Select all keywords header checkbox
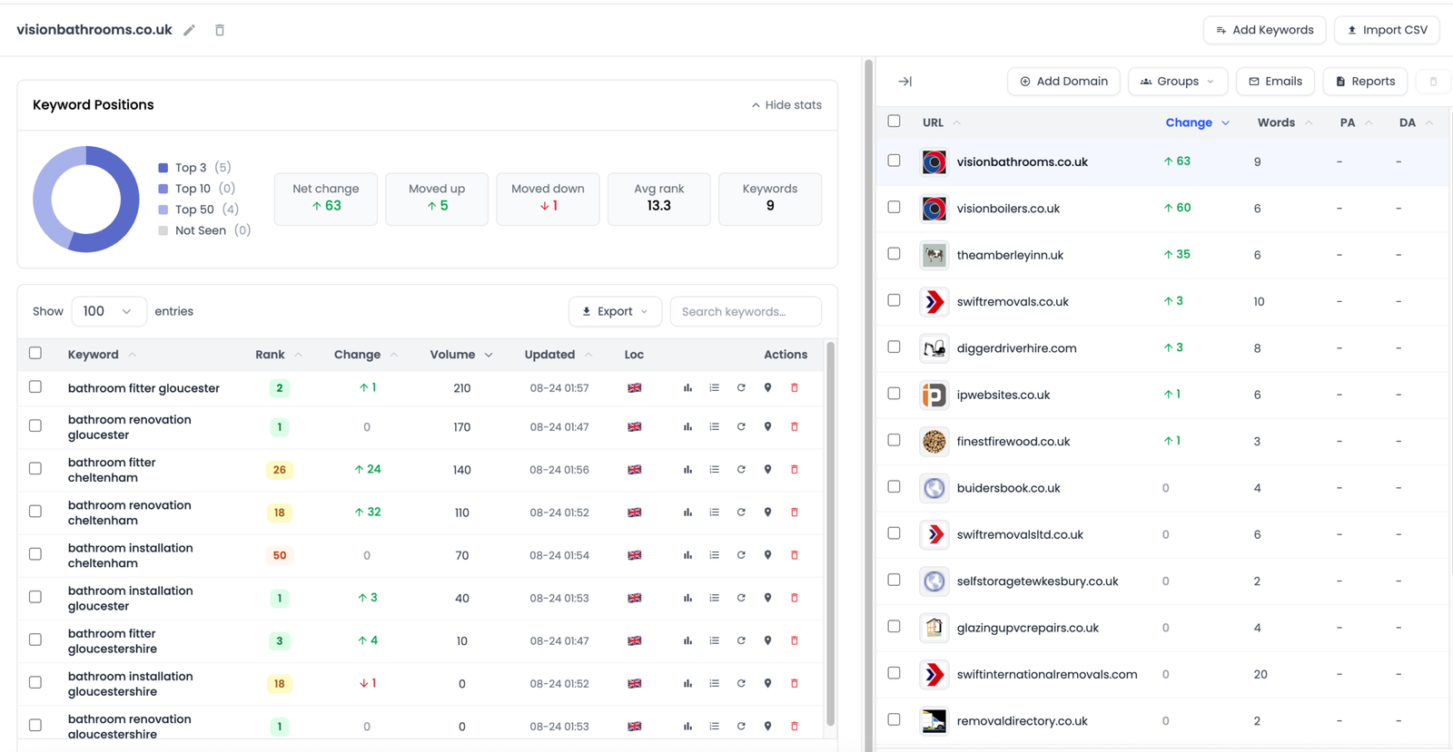1453x752 pixels. [x=35, y=354]
